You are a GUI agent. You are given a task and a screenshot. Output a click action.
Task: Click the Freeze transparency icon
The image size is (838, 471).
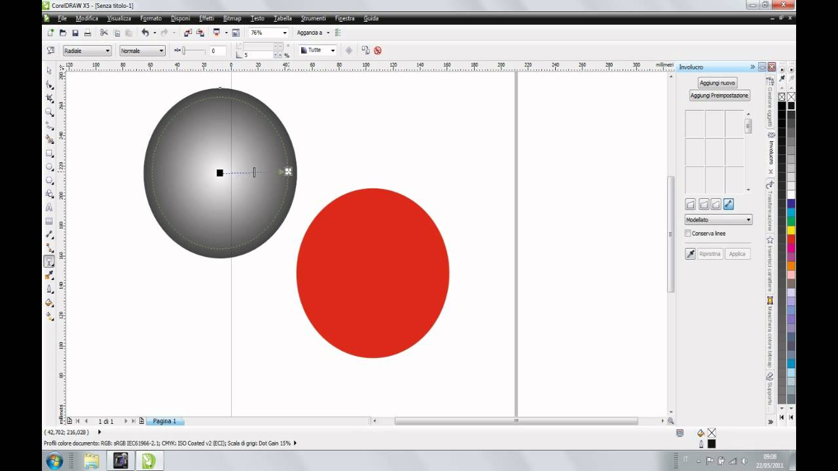[348, 50]
